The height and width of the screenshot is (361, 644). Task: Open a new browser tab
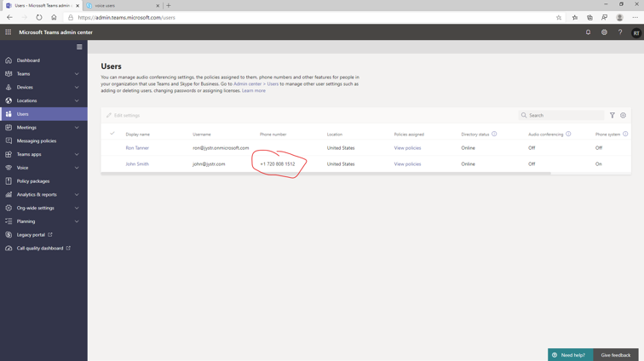point(169,6)
